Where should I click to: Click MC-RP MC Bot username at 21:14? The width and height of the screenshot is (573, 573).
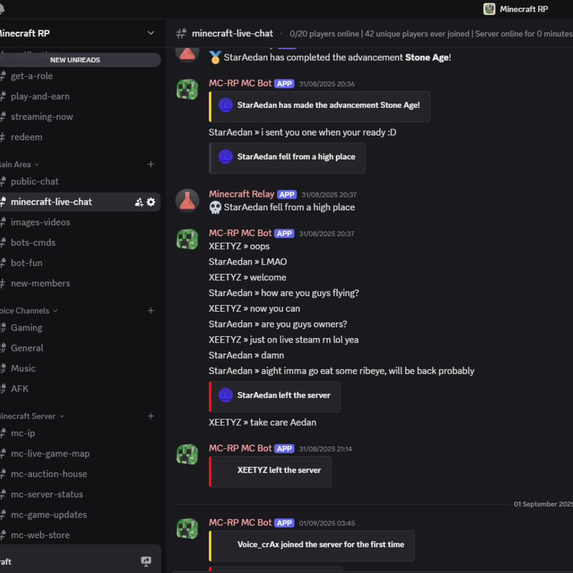pyautogui.click(x=240, y=448)
